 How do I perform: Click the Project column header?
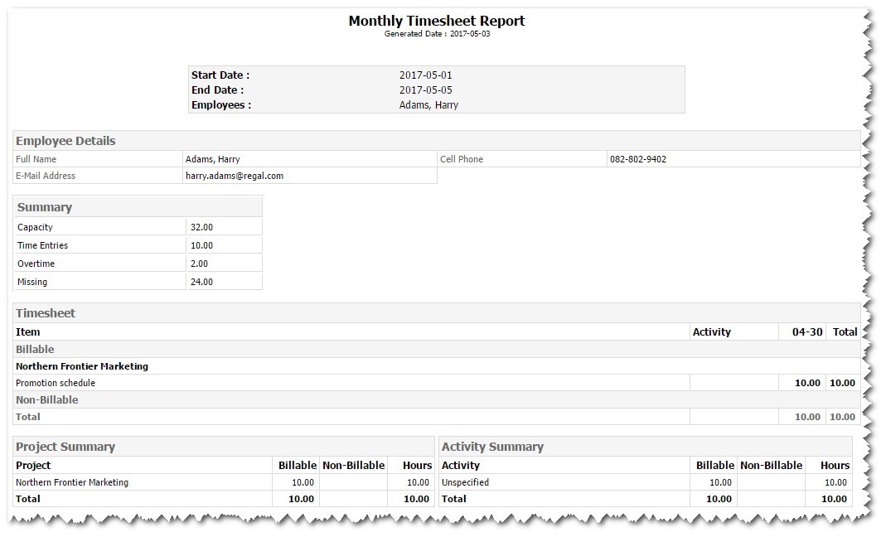33,466
